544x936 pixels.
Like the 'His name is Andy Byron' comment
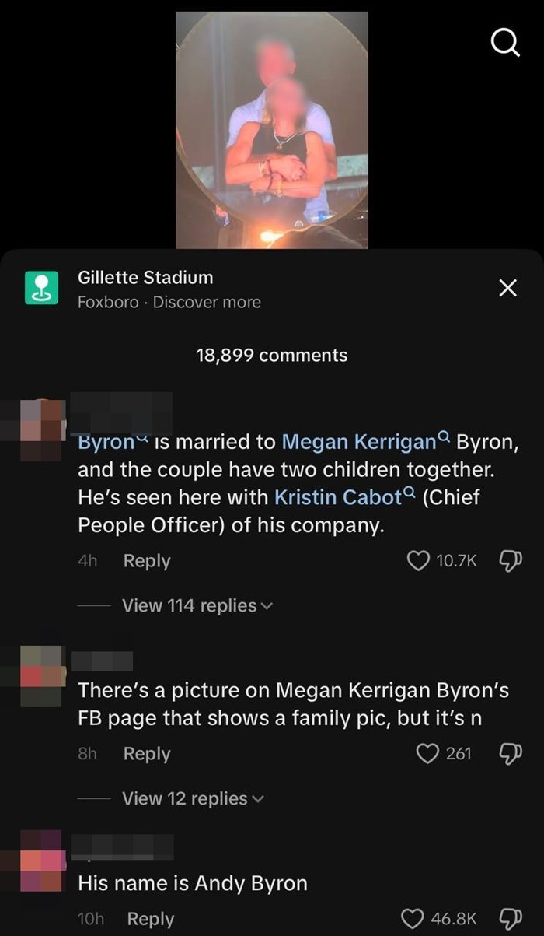point(413,919)
